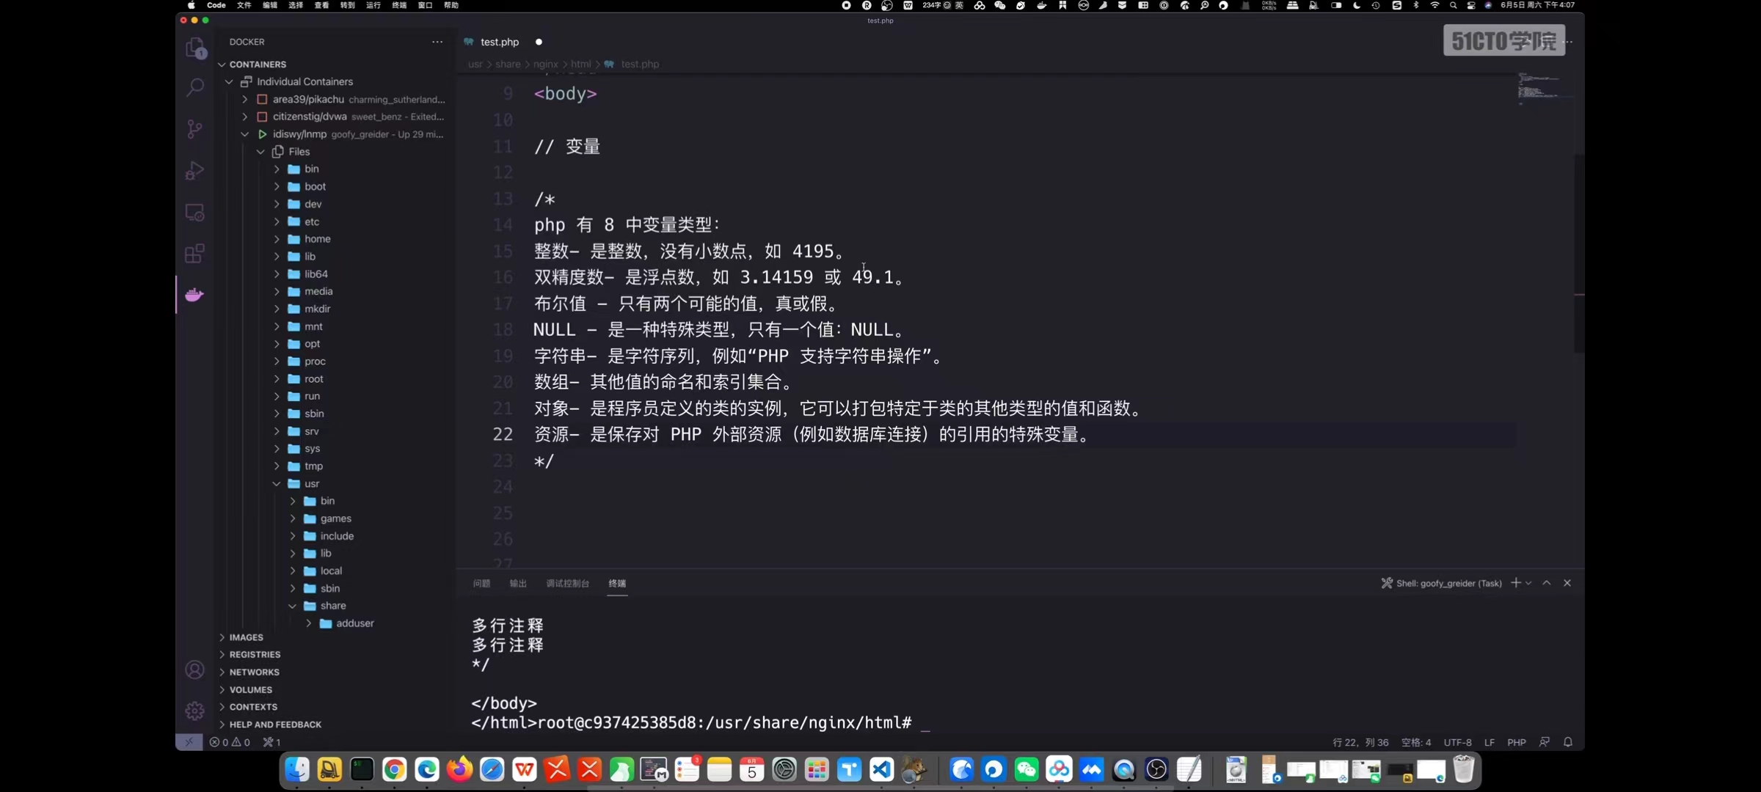Collapse the Files tree under idiswy/lnmp
The image size is (1761, 792).
(x=260, y=152)
